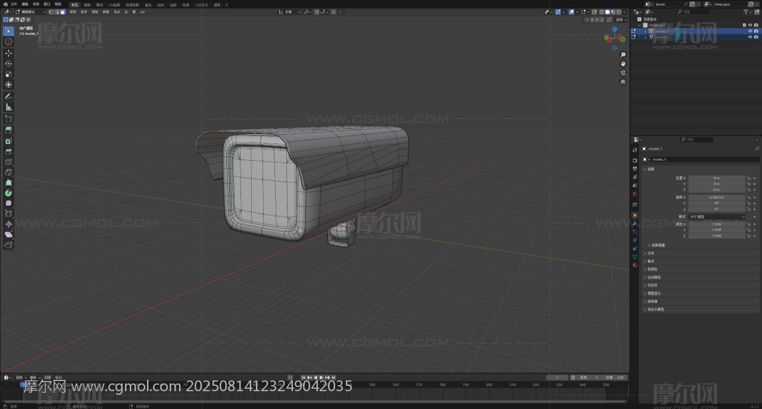Open the Modifiers wrench properties tab

(635, 224)
